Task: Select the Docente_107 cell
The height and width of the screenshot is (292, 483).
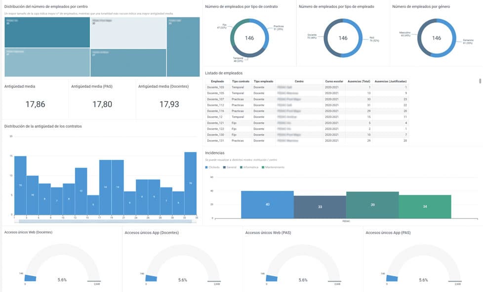Action: (216, 99)
